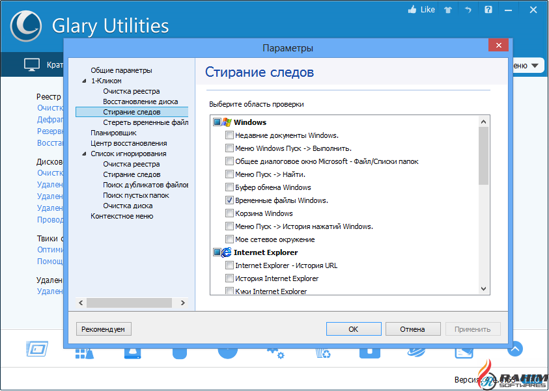The image size is (549, 391).
Task: Enable "Буфер обмена Windows" checkbox
Action: 229,187
